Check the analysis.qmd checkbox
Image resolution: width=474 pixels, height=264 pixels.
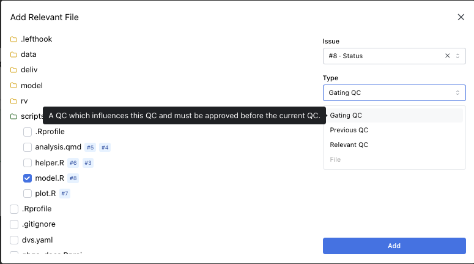click(x=28, y=147)
